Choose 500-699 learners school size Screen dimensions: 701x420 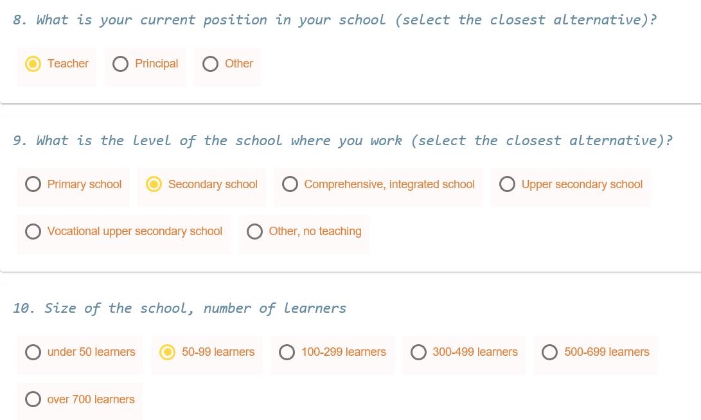(x=550, y=352)
